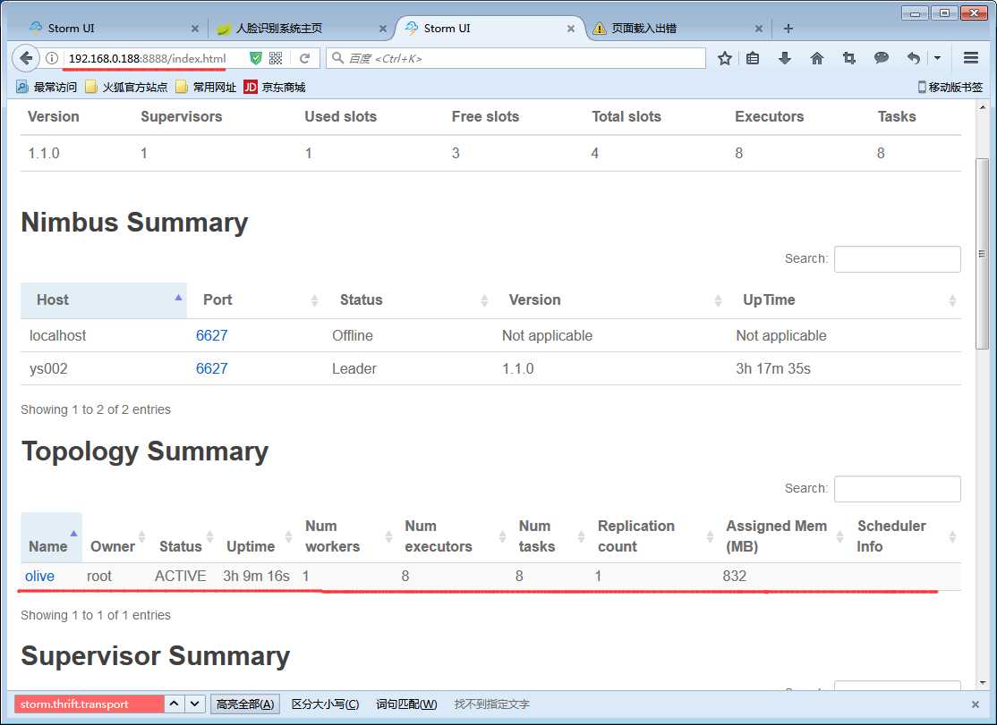Sort topologies by Scheduler Info

pyautogui.click(x=906, y=537)
